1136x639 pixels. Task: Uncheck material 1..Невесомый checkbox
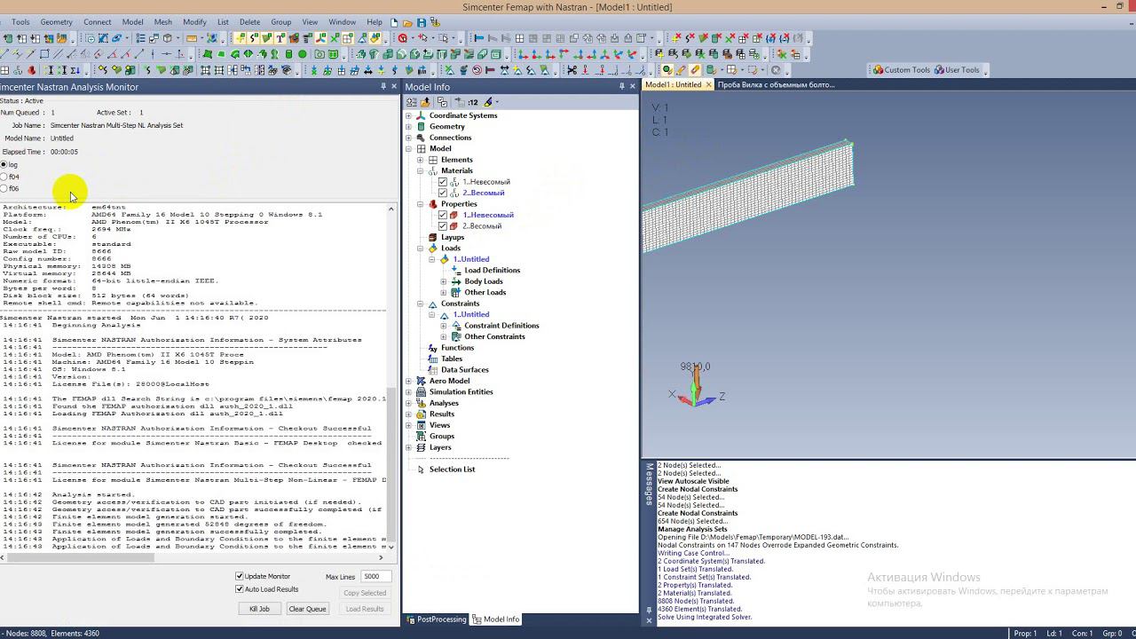(x=443, y=182)
